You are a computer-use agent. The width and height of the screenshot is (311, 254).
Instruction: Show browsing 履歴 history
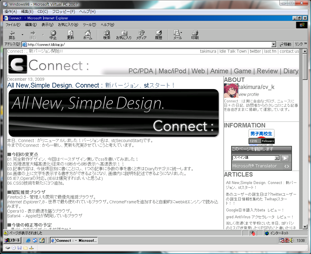(159, 35)
